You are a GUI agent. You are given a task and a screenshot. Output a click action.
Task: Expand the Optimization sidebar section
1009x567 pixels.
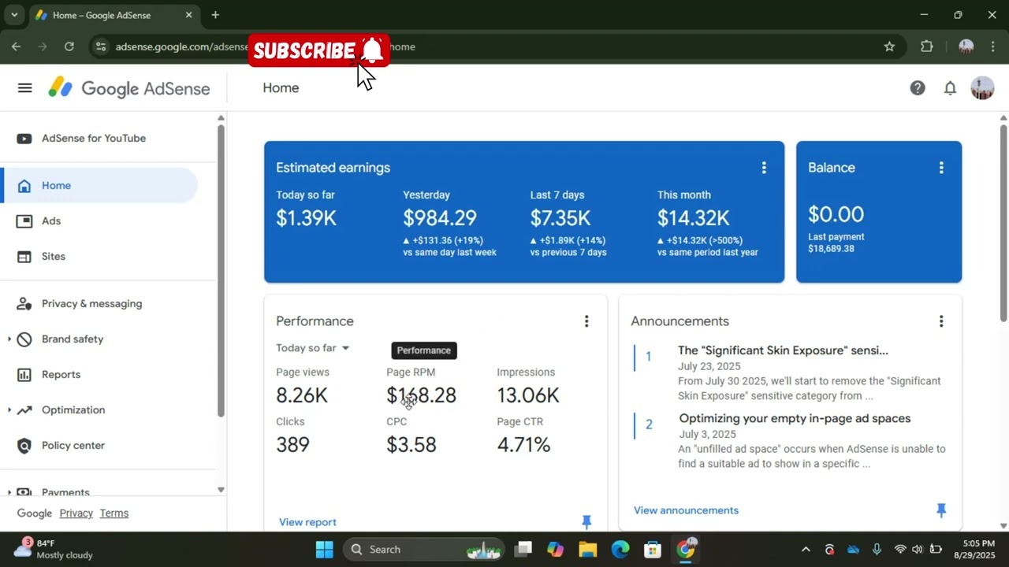click(9, 410)
